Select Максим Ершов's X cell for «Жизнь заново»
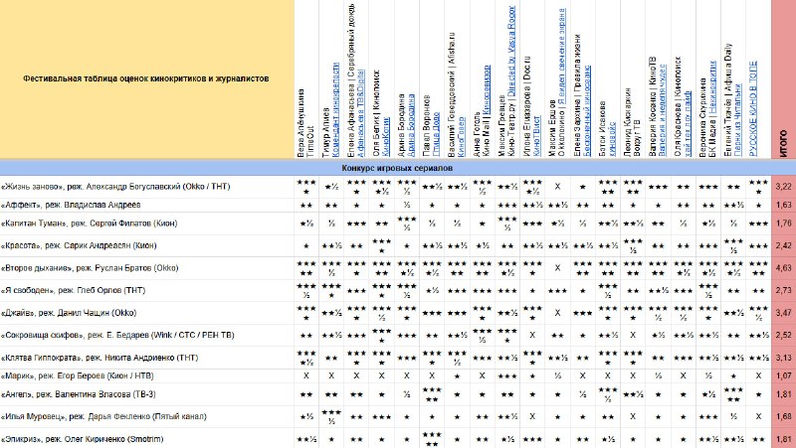Image resolution: width=796 pixels, height=448 pixels. click(557, 187)
